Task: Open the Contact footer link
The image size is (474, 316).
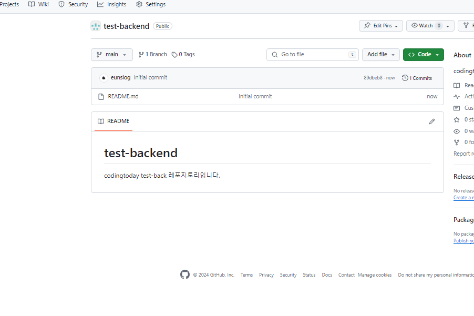Action: click(346, 275)
